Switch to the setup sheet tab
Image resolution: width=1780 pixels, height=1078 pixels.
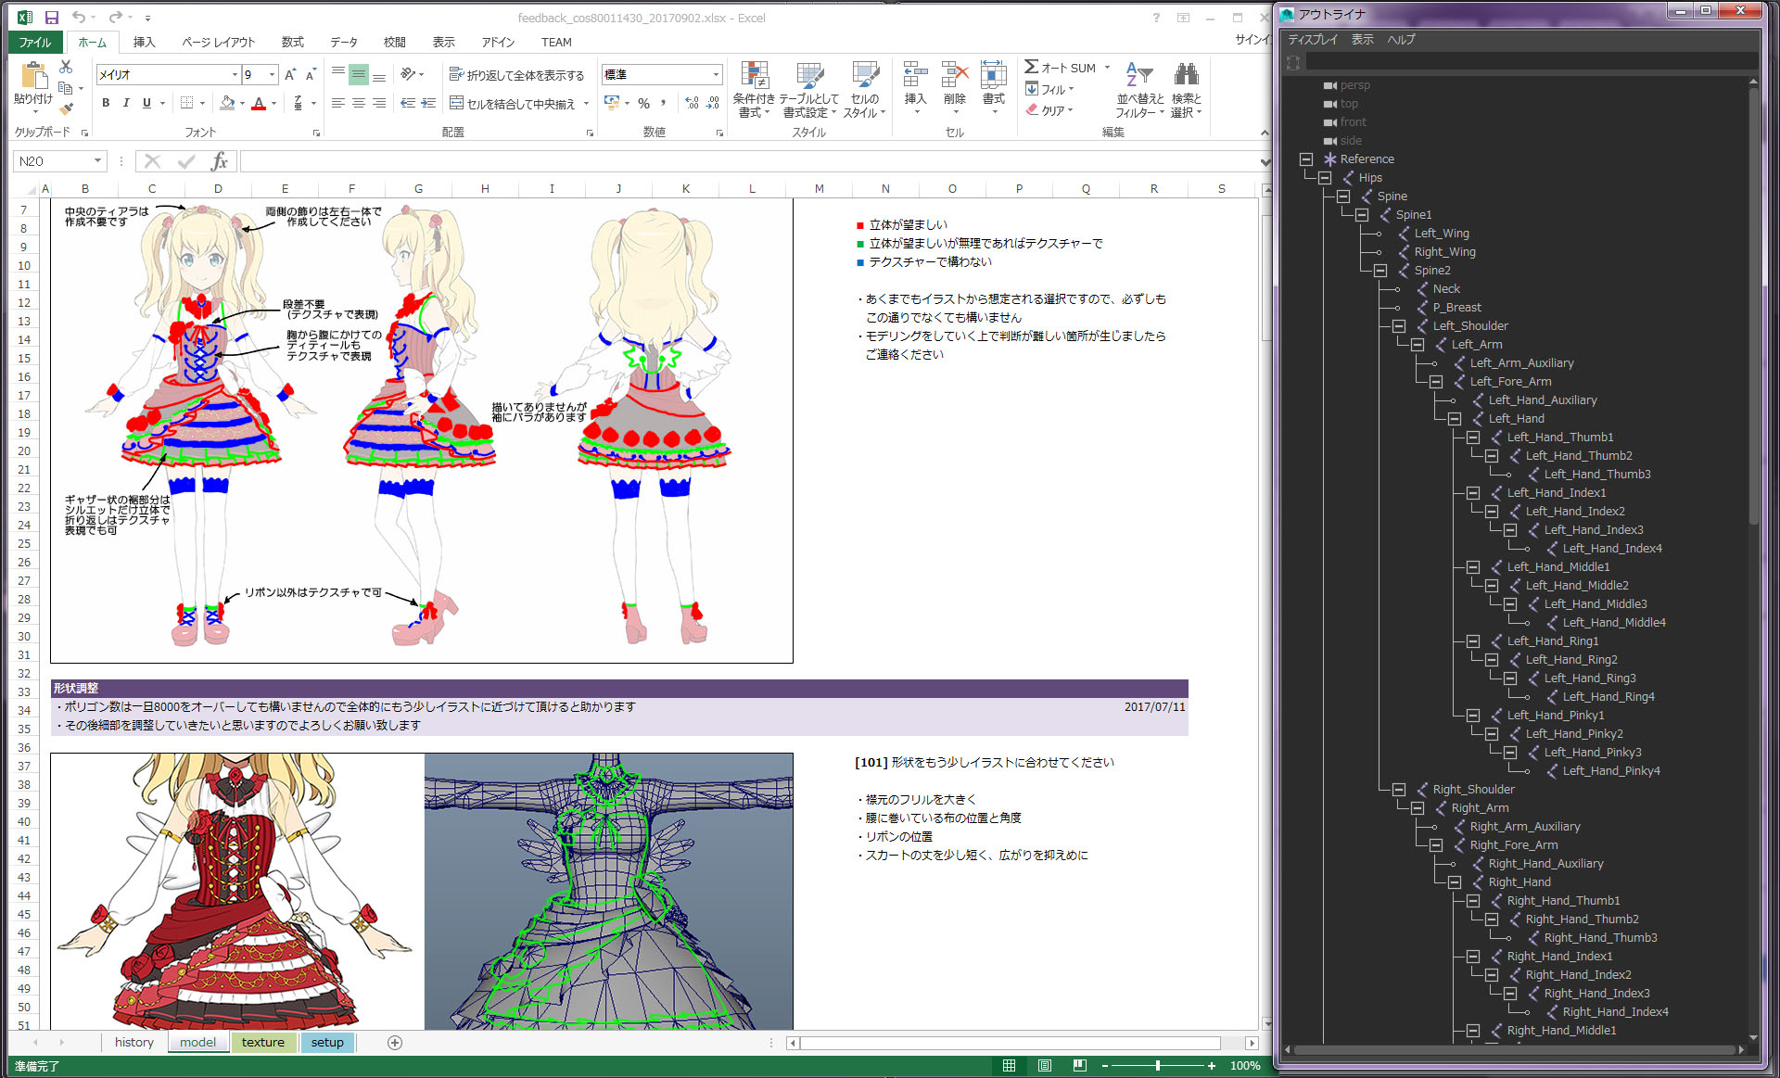coord(327,1042)
